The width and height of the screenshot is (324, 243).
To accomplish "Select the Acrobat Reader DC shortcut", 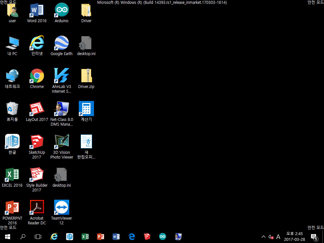I will tap(37, 212).
